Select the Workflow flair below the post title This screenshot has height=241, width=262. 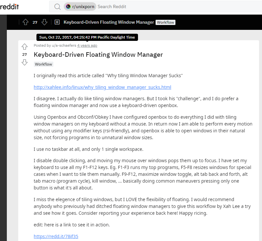(x=43, y=64)
